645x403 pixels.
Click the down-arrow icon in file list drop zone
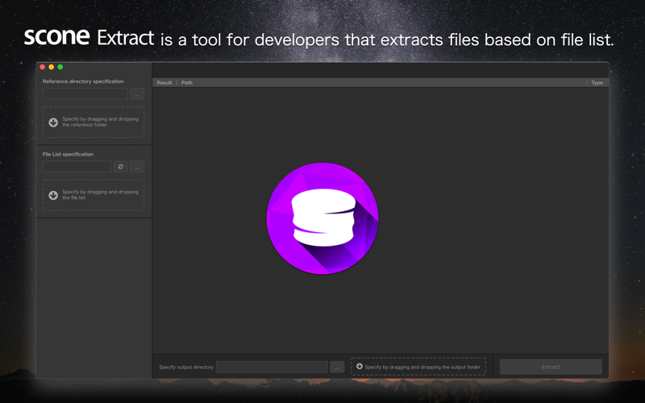click(53, 195)
